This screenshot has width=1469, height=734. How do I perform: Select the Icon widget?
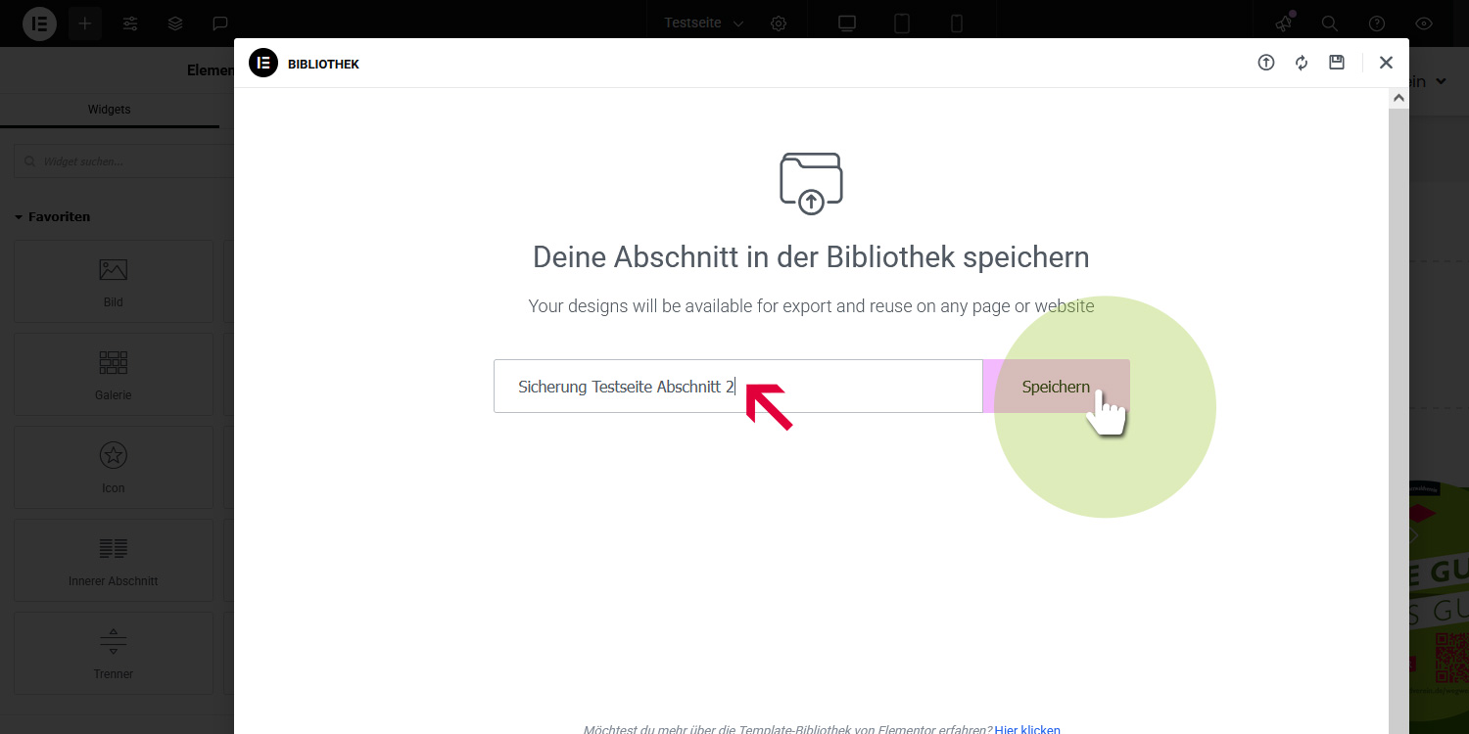click(114, 468)
